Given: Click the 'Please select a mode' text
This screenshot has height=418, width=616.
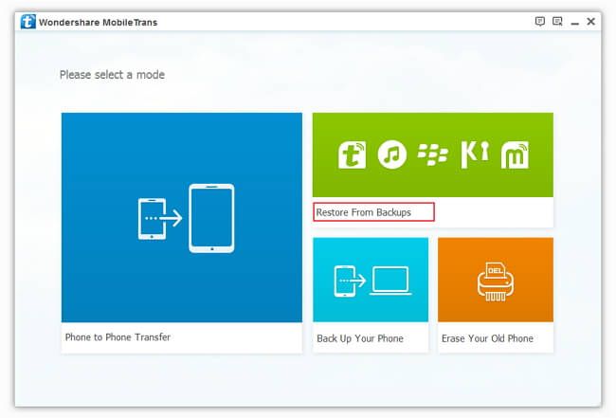Looking at the screenshot, I should coord(112,75).
